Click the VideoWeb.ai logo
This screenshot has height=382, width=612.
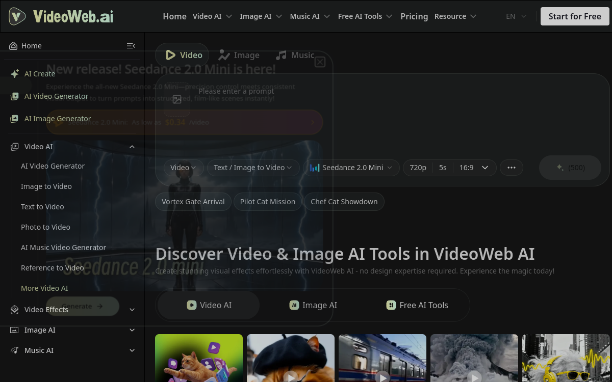[x=61, y=16]
